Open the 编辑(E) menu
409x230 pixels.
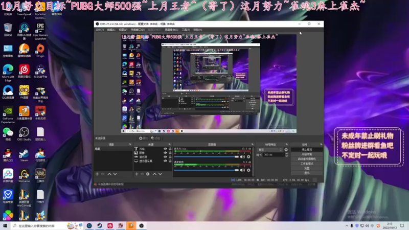click(111, 30)
